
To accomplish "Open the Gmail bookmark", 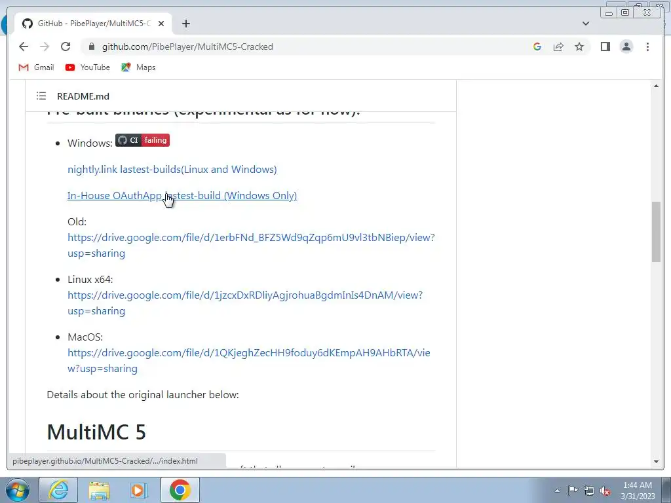I will click(37, 67).
